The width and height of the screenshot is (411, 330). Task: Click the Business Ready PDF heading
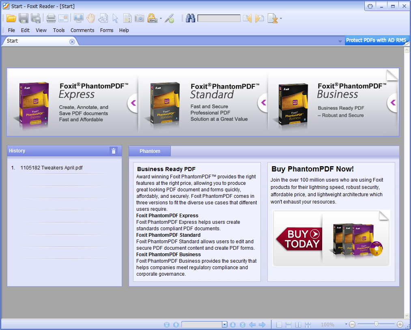pyautogui.click(x=166, y=169)
